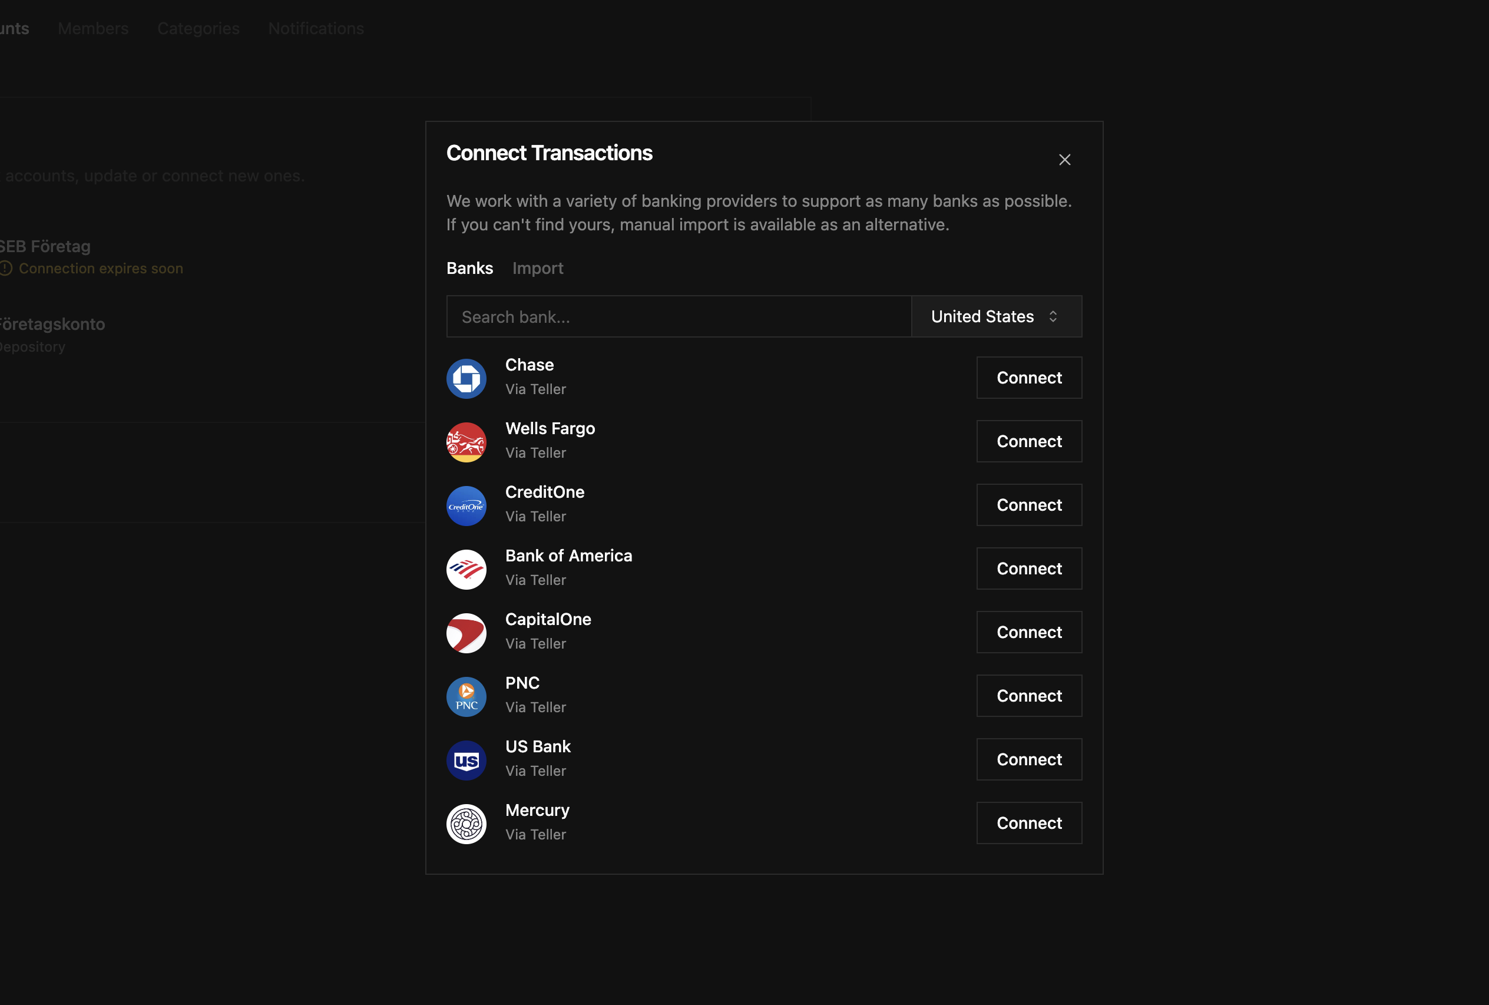Connect the Mercury bank account
1489x1005 pixels.
(x=1028, y=823)
